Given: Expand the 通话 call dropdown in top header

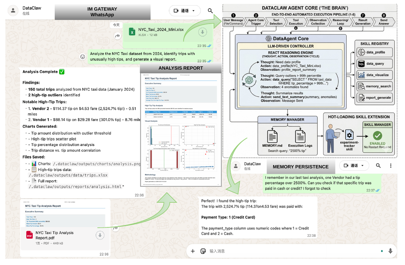Looking at the screenshot, I should pyautogui.click(x=185, y=11).
